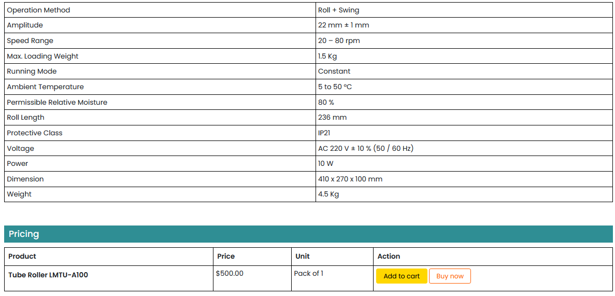Click the Pack of 1 unit cell
The width and height of the screenshot is (615, 296).
tap(308, 273)
